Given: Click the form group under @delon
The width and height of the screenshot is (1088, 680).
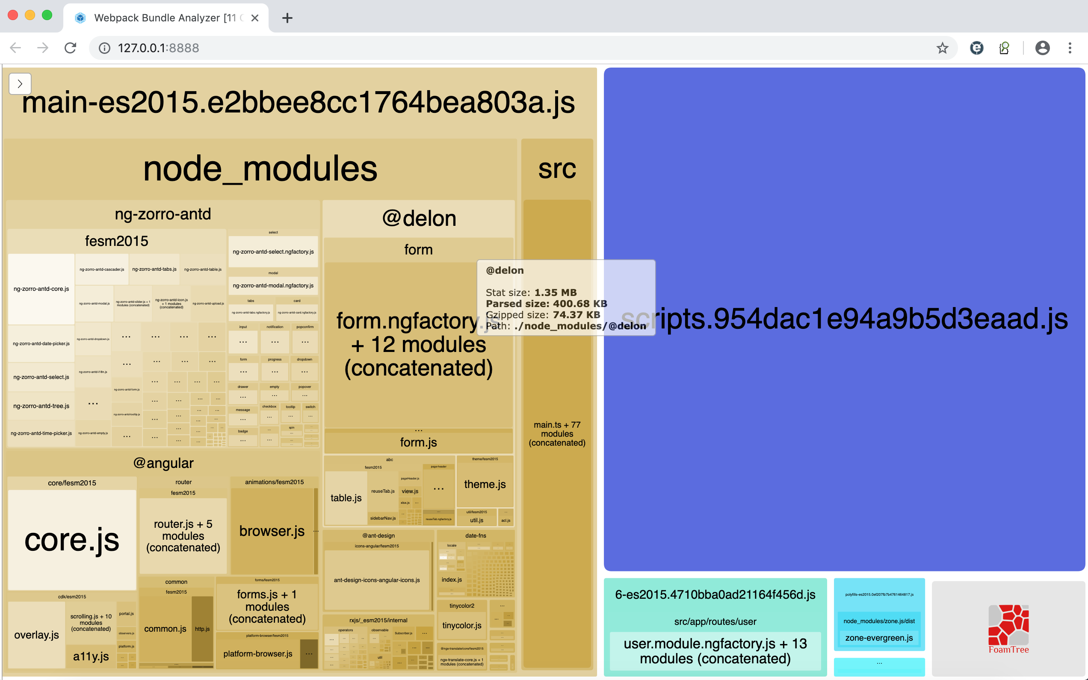Looking at the screenshot, I should 419,250.
